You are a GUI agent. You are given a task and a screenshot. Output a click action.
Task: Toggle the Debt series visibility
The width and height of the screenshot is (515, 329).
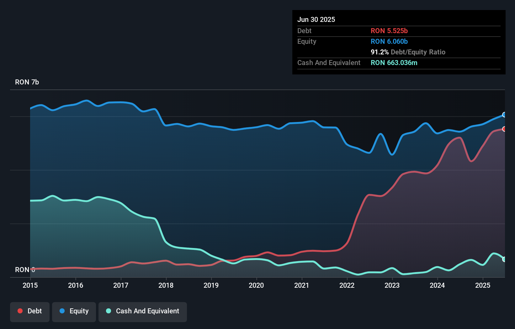(30, 312)
